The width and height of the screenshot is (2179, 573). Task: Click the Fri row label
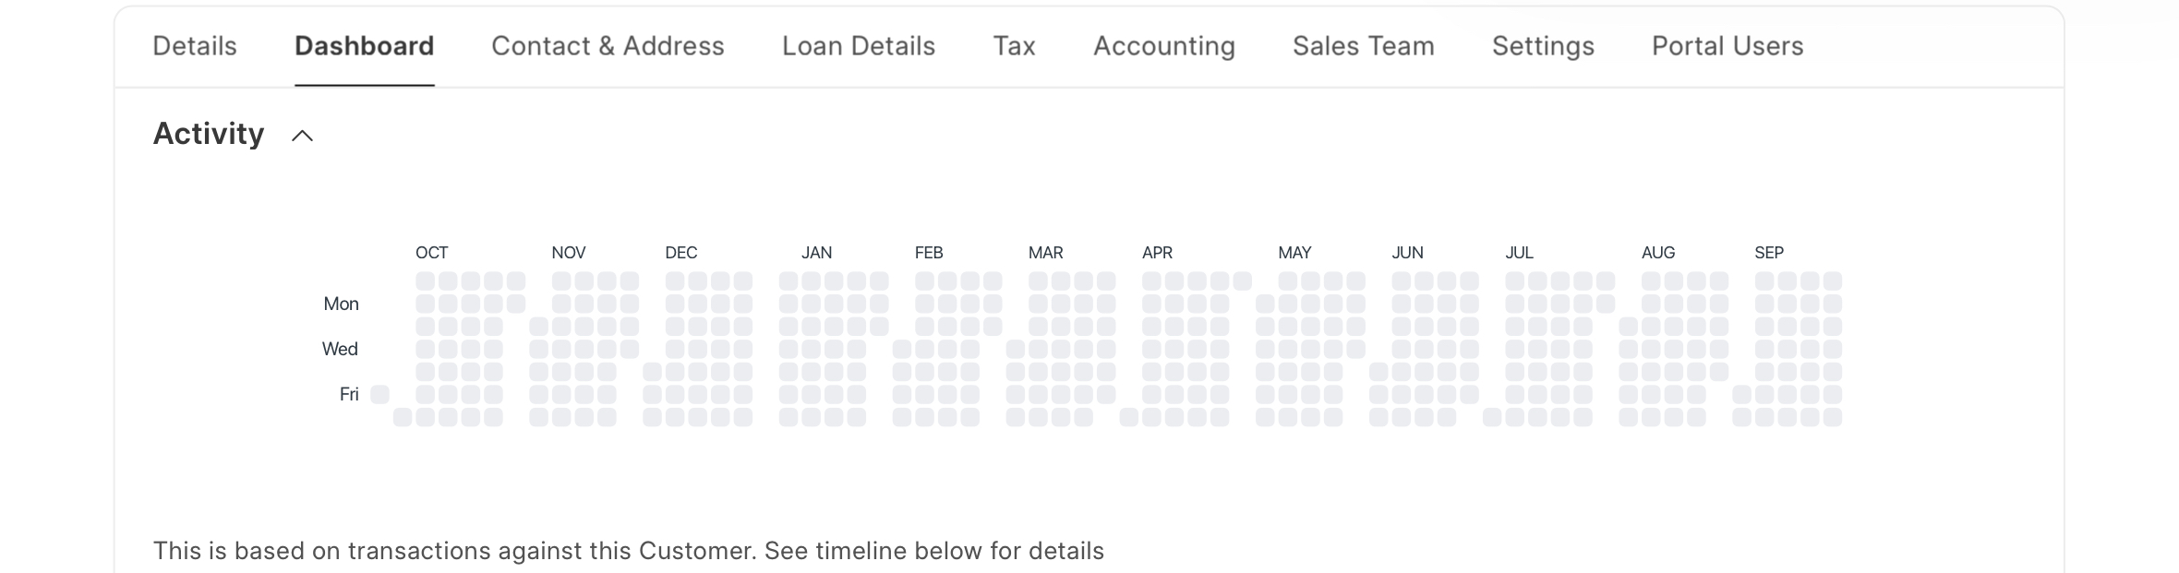(x=349, y=393)
